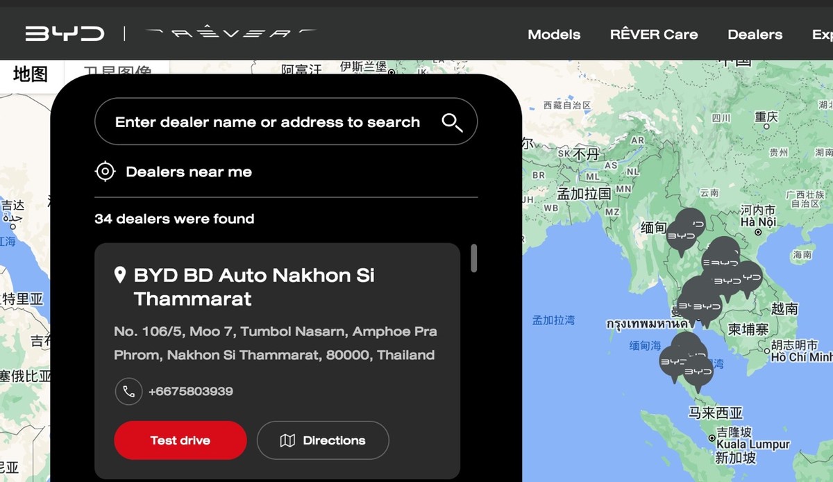833x482 pixels.
Task: Click the BYD logo in header
Action: 65,33
